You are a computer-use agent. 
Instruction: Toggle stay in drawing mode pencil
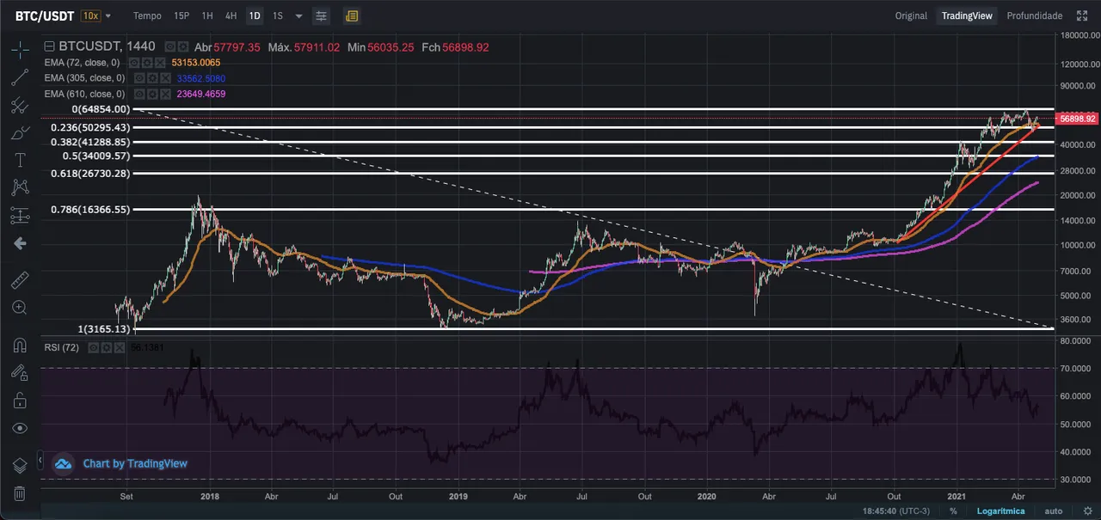click(20, 372)
